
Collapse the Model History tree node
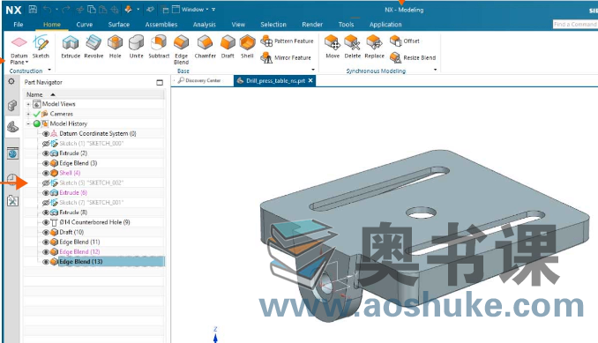point(28,123)
